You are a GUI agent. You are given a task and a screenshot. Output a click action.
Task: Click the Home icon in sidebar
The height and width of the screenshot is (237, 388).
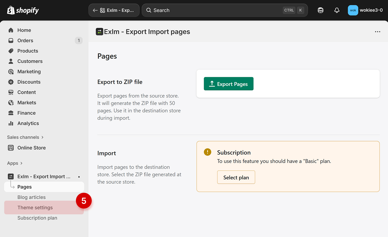[11, 30]
